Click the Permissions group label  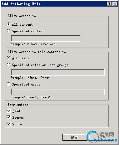18,105
